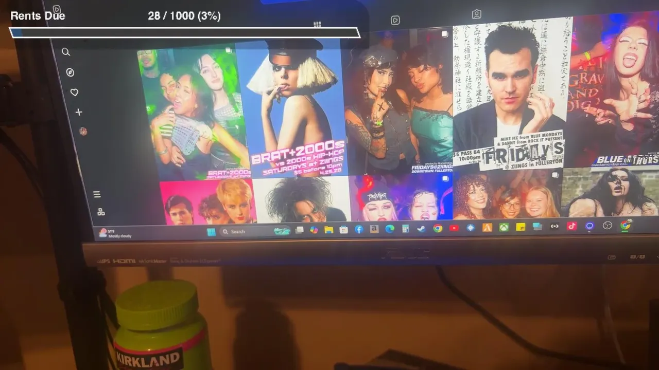Open Copilot from the taskbar
The image size is (659, 370).
(314, 230)
